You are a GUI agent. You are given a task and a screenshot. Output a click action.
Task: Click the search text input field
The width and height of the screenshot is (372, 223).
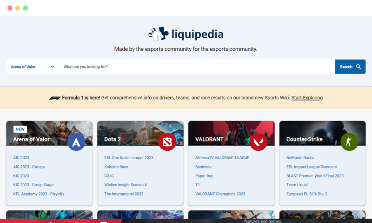coord(197,67)
